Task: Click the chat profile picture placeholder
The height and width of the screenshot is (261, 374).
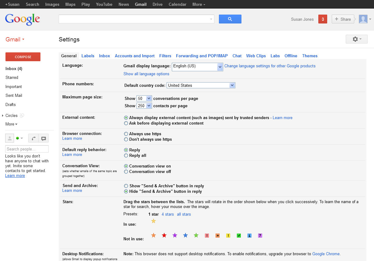Action: [10, 138]
